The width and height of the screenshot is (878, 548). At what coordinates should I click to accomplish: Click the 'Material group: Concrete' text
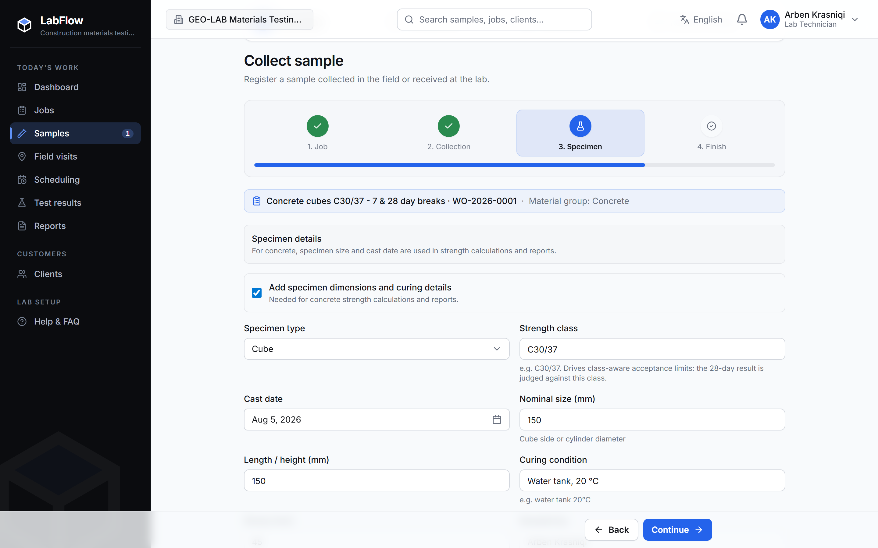click(x=579, y=201)
